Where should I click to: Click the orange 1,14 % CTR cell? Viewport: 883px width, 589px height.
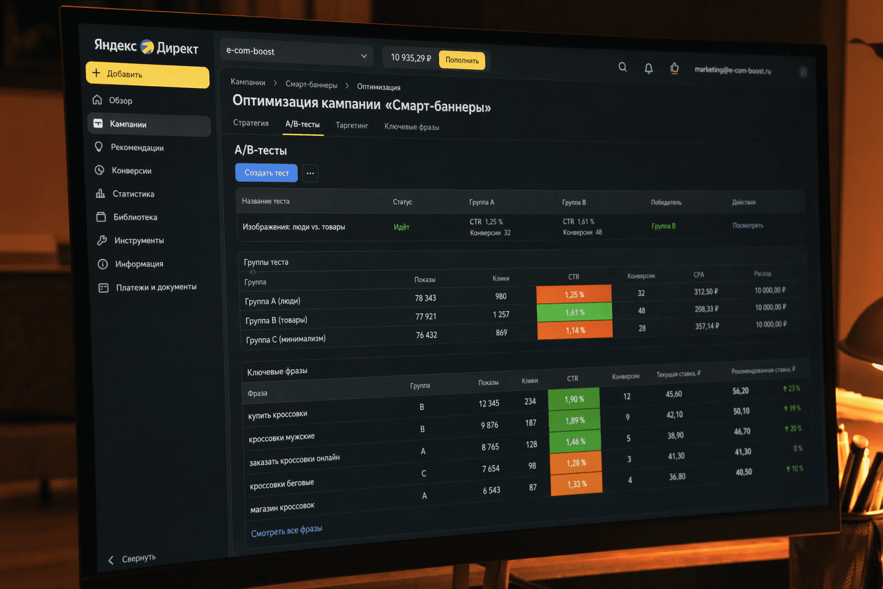pyautogui.click(x=575, y=330)
